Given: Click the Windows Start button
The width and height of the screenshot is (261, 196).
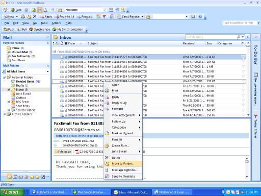Looking at the screenshot, I should [x=12, y=192].
